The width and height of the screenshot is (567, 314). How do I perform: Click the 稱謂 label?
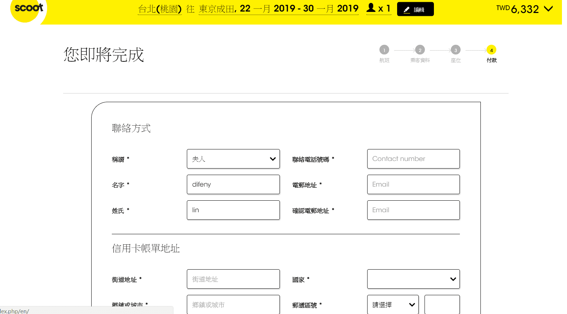click(120, 159)
